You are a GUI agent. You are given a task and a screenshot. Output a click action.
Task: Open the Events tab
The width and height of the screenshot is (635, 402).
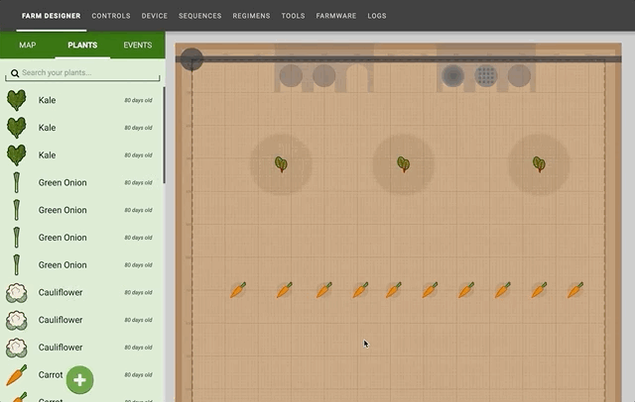point(138,46)
